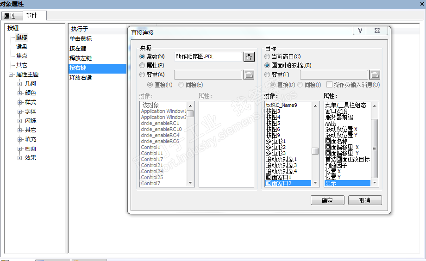This screenshot has width=426, height=261.
Task: Select source 变量(A) radio button
Action: (x=142, y=75)
